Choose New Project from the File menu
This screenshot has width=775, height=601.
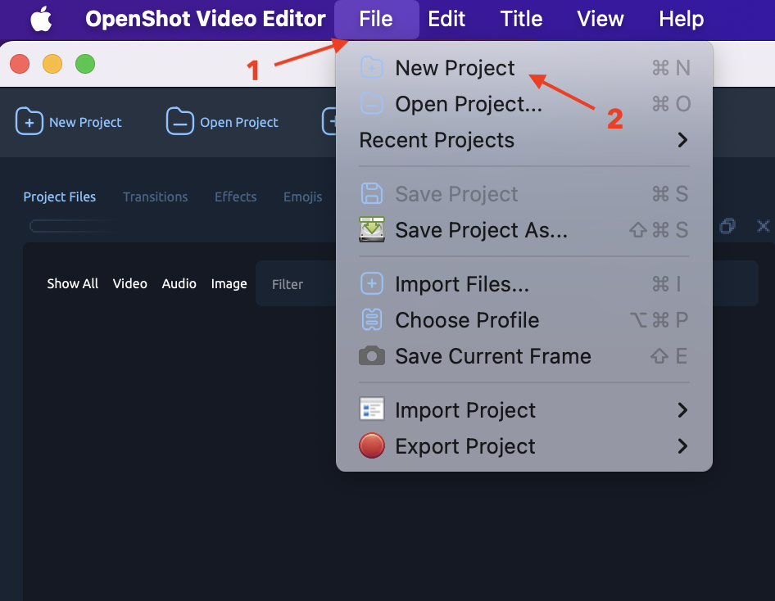pyautogui.click(x=524, y=68)
